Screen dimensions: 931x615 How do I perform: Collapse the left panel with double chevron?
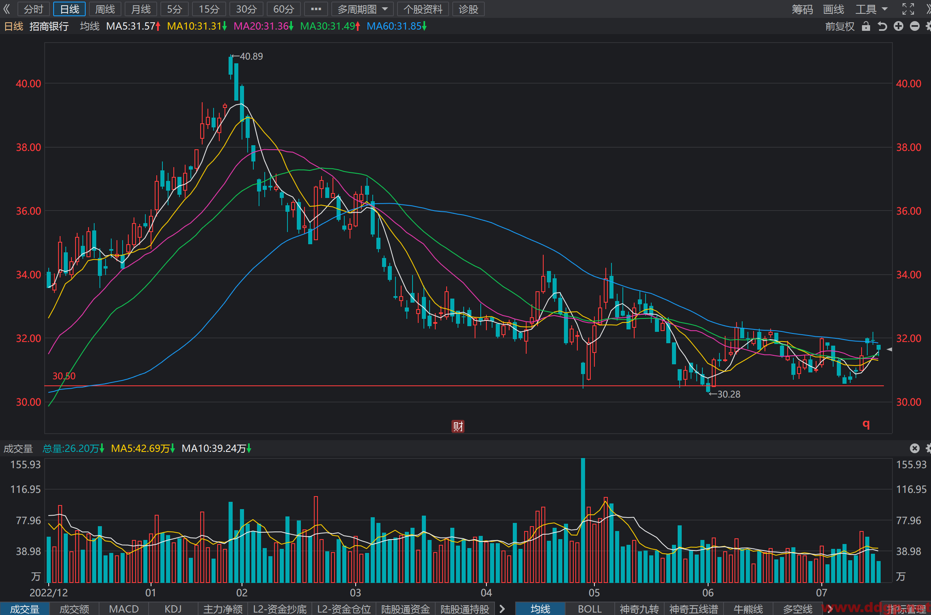pyautogui.click(x=7, y=9)
